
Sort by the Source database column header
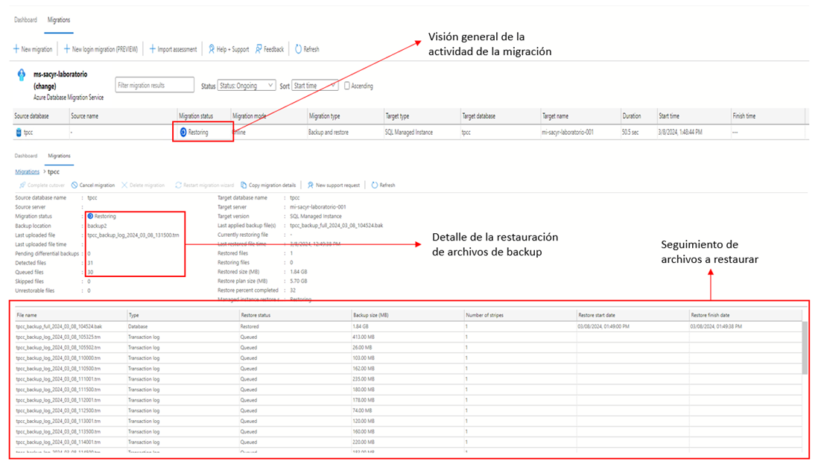31,115
